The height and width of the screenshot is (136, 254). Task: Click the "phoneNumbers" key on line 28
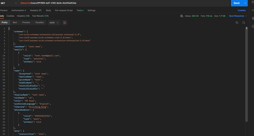22,110
